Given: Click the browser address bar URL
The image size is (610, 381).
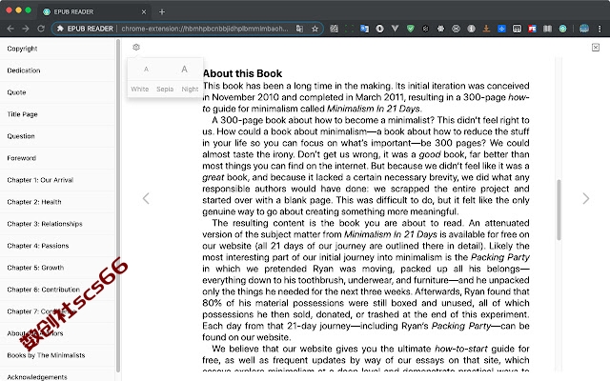Looking at the screenshot, I should coord(205,29).
